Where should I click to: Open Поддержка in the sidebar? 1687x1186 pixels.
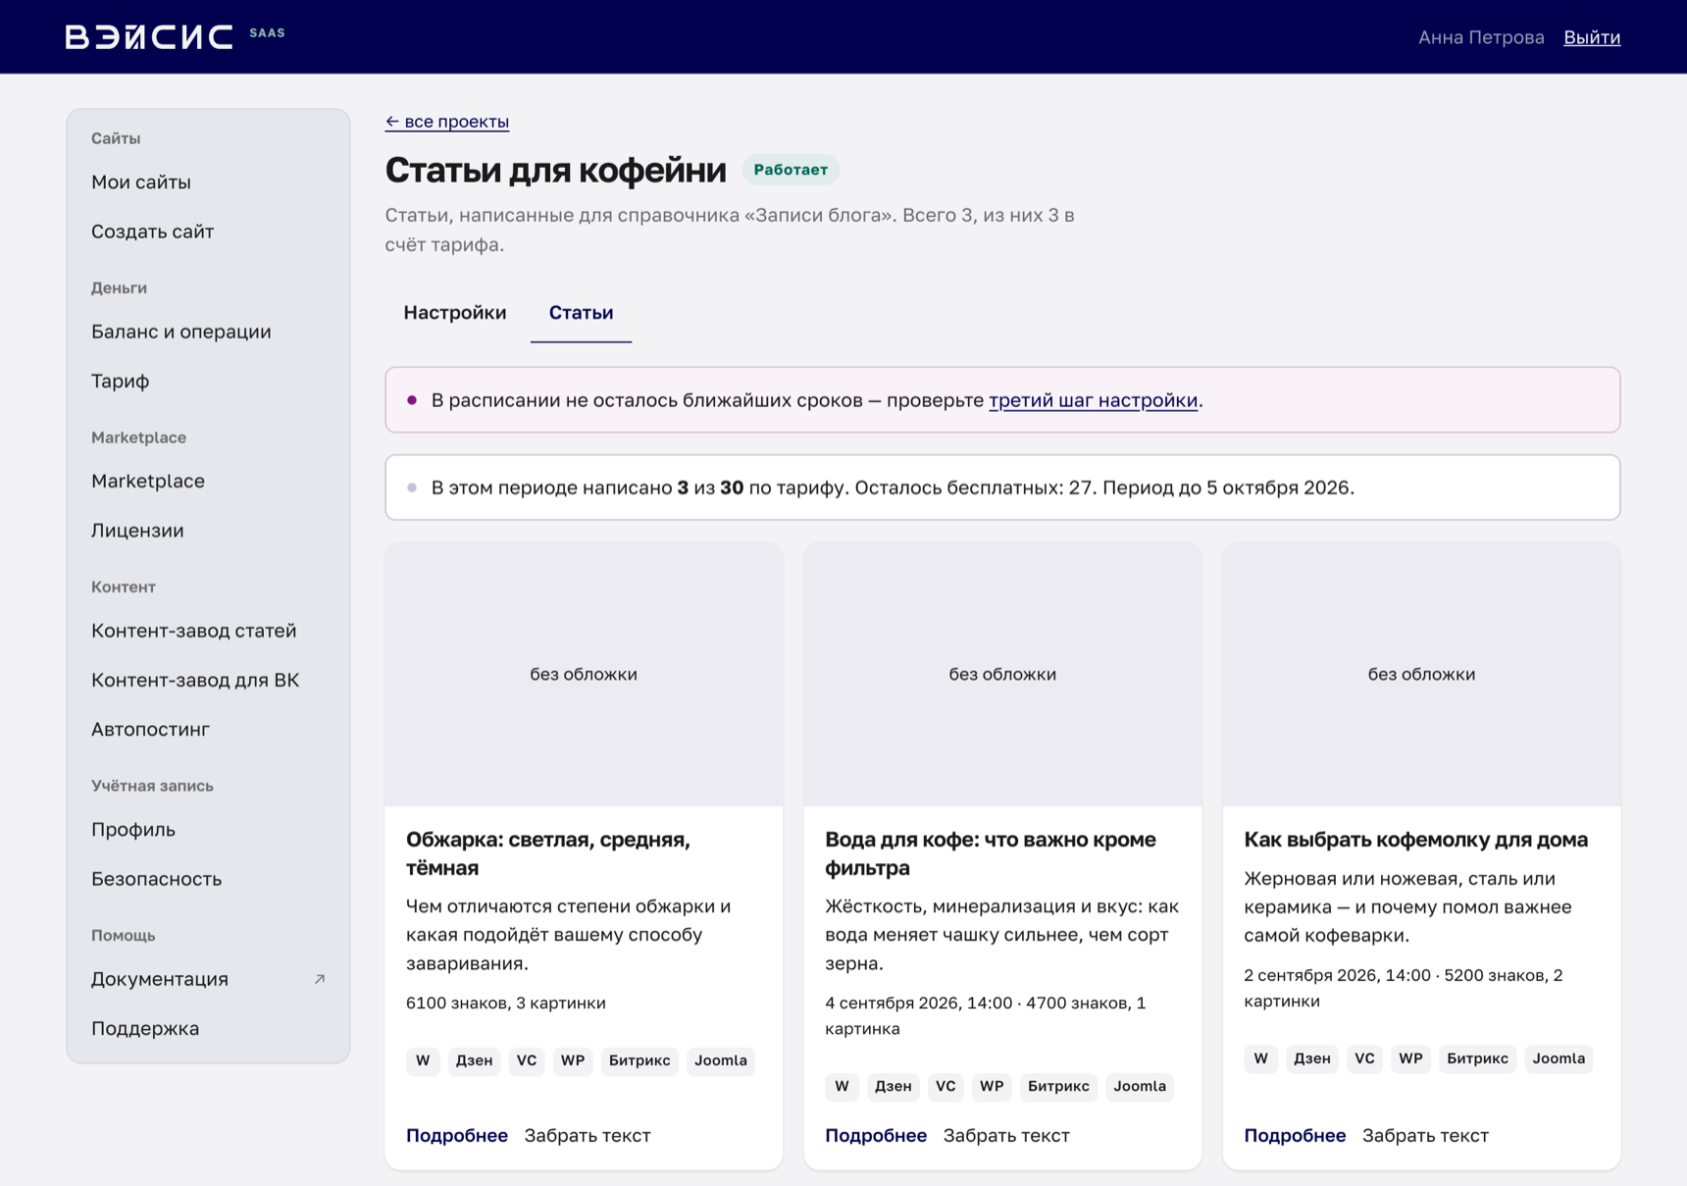(208, 1028)
